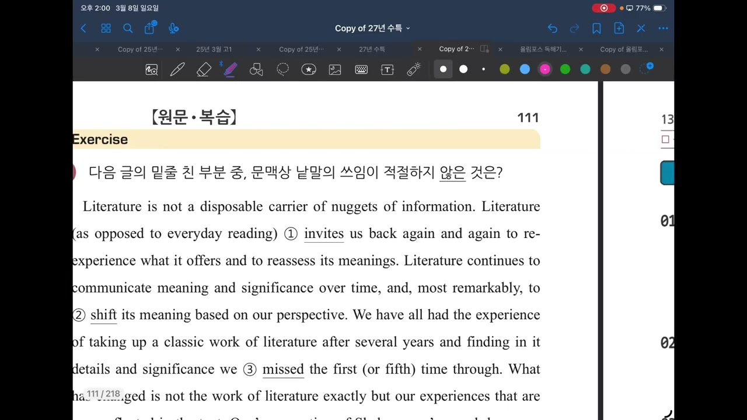Redo the last undone action
Image resolution: width=747 pixels, height=420 pixels.
coord(574,28)
